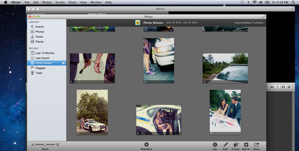Click the Edit pencil button
Image resolution: width=299 pixels, height=151 pixels.
coord(225,146)
